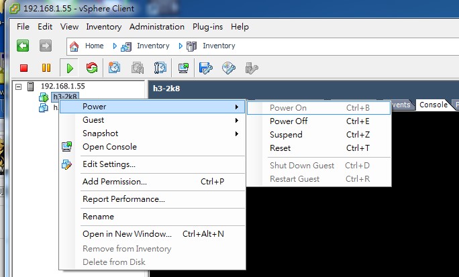Click the green Power On play icon

pos(70,68)
